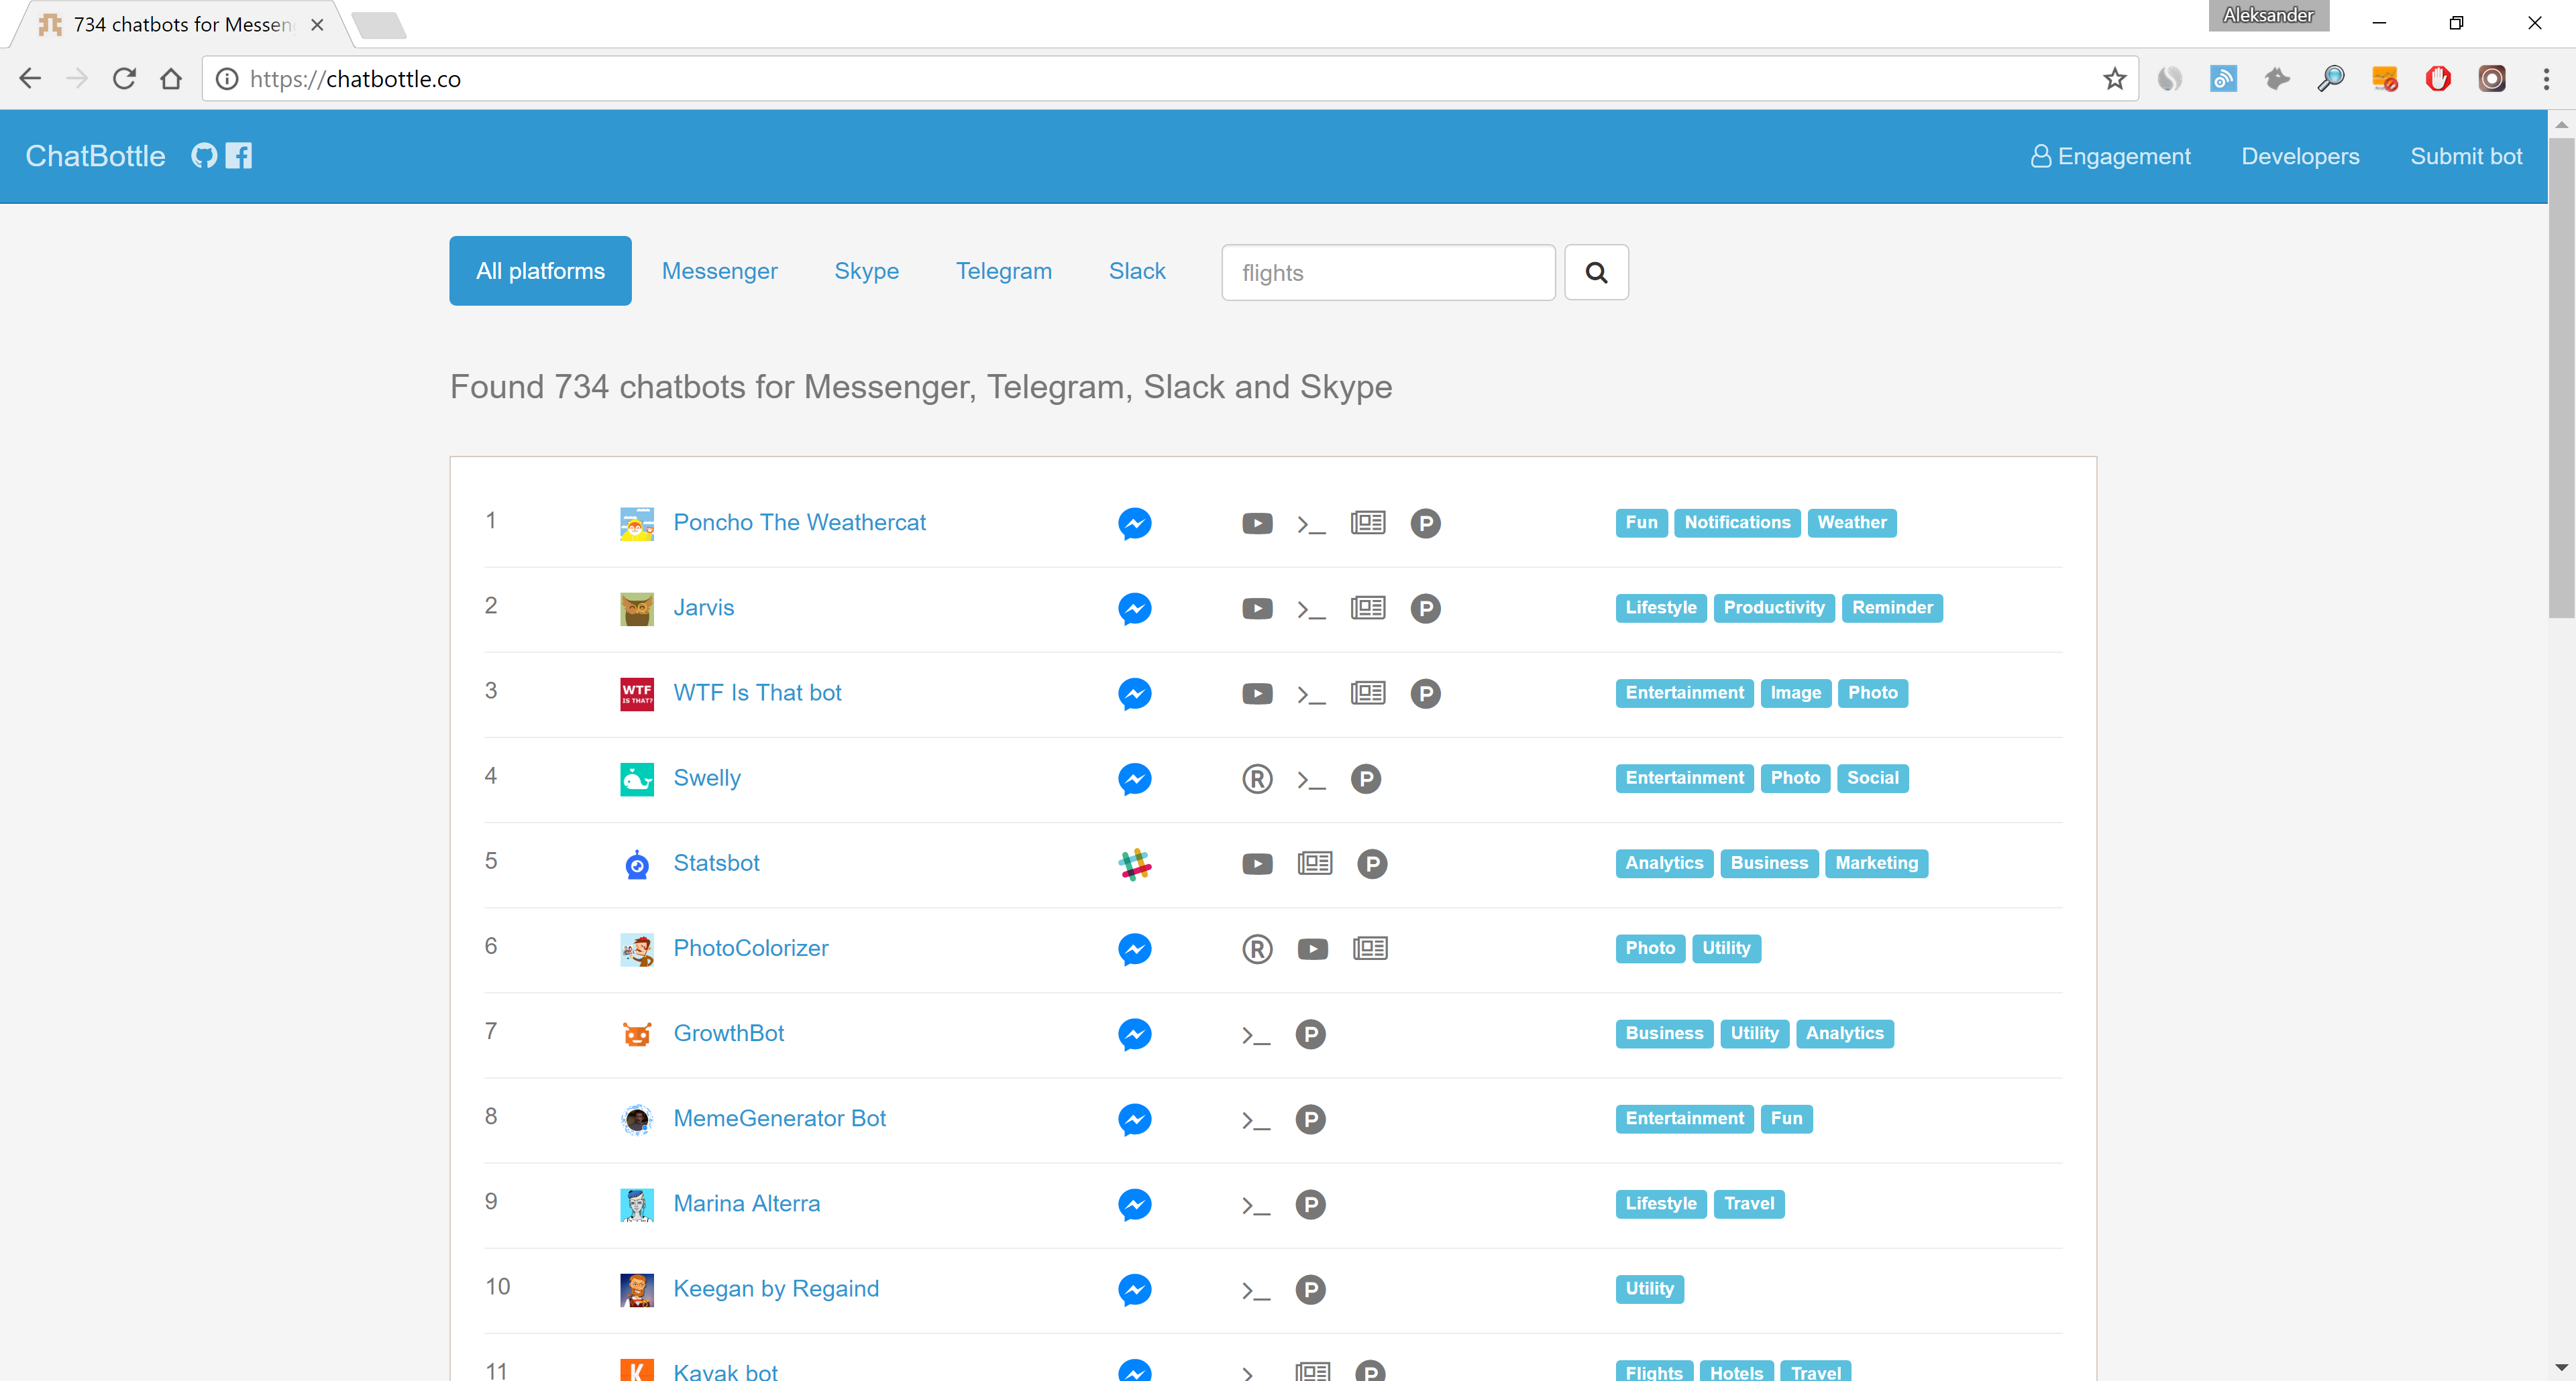This screenshot has width=2576, height=1381.
Task: Select the Messenger platform tab
Action: click(719, 271)
